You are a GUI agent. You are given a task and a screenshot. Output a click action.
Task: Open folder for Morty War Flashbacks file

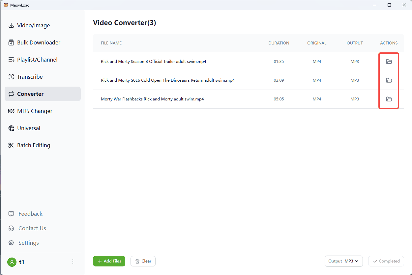click(389, 99)
